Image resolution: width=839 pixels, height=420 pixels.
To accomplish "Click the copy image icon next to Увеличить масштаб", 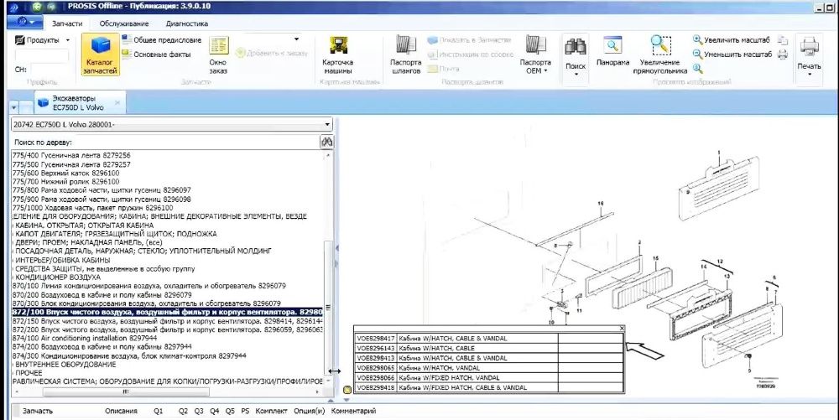I will click(782, 40).
